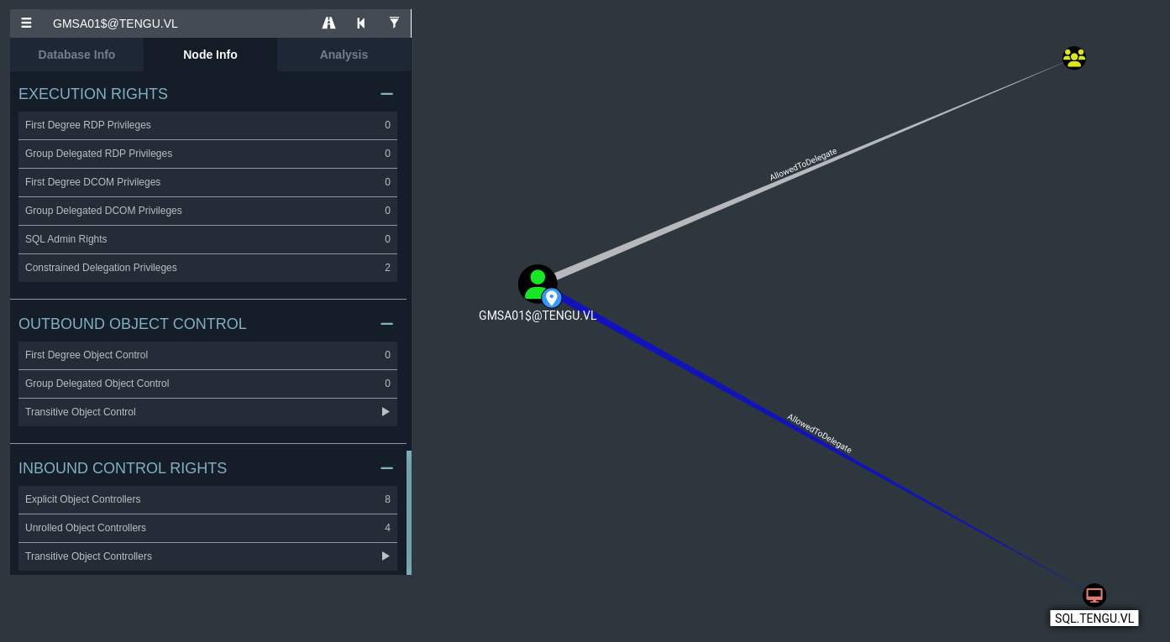Switch to the Database Info tab

point(76,55)
